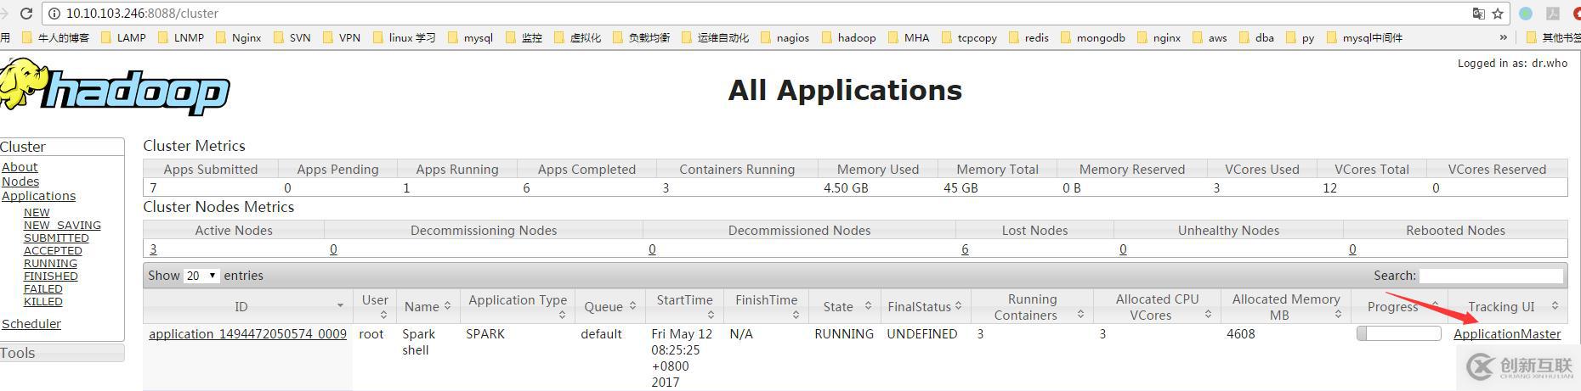This screenshot has width=1581, height=391.
Task: Sort table by FinalStatus column
Action: [x=925, y=306]
